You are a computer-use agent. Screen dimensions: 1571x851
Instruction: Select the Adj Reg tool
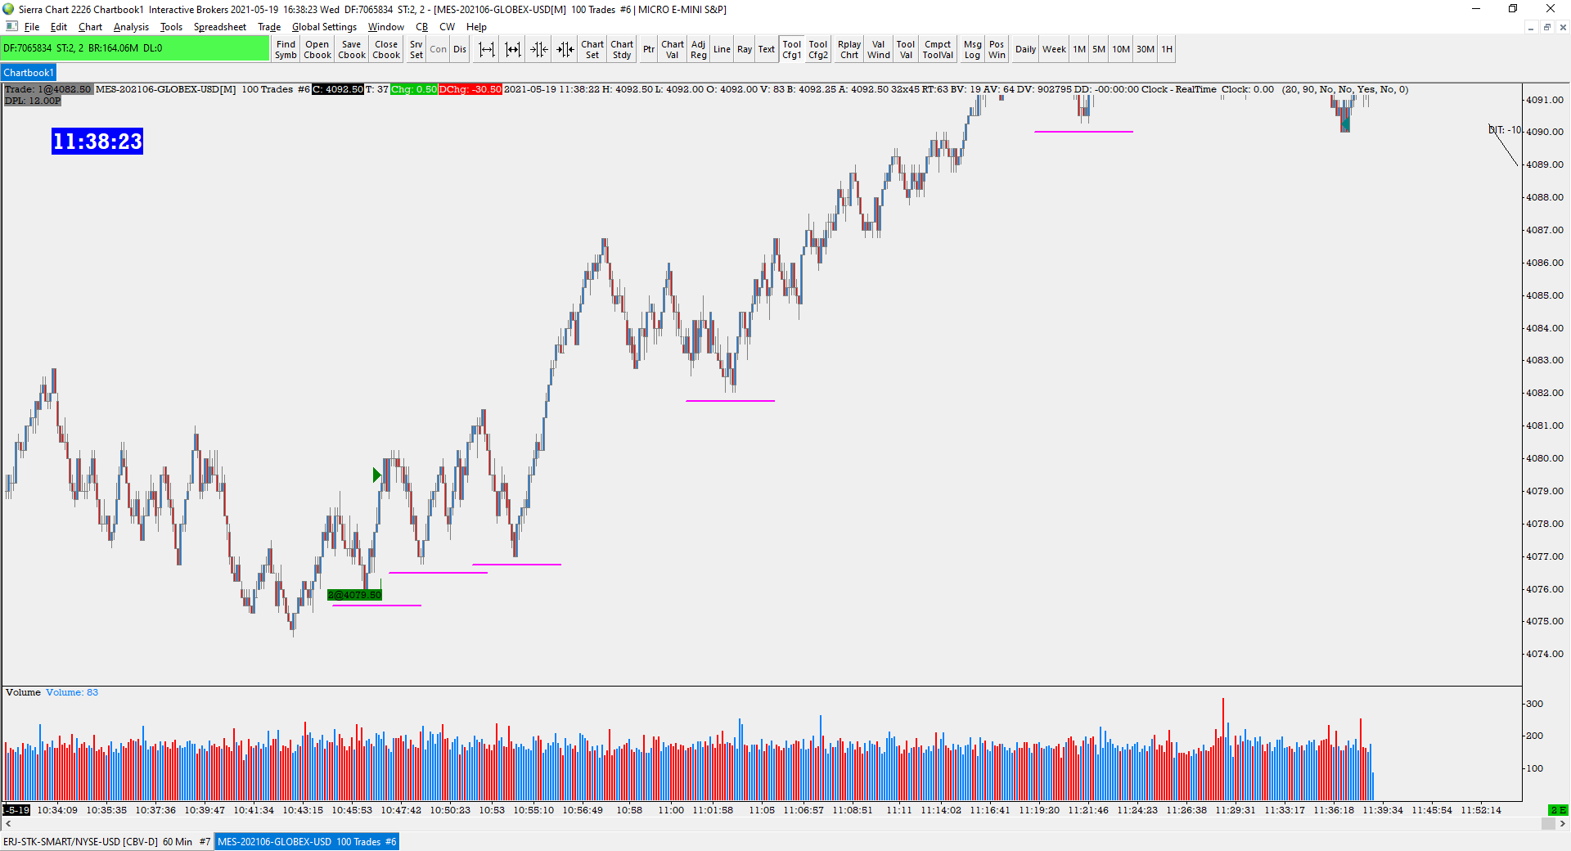click(x=698, y=49)
